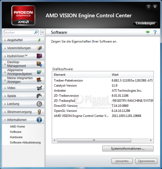The height and width of the screenshot is (169, 162).
Task: Expand the Angeheftet section
Action: point(23,40)
